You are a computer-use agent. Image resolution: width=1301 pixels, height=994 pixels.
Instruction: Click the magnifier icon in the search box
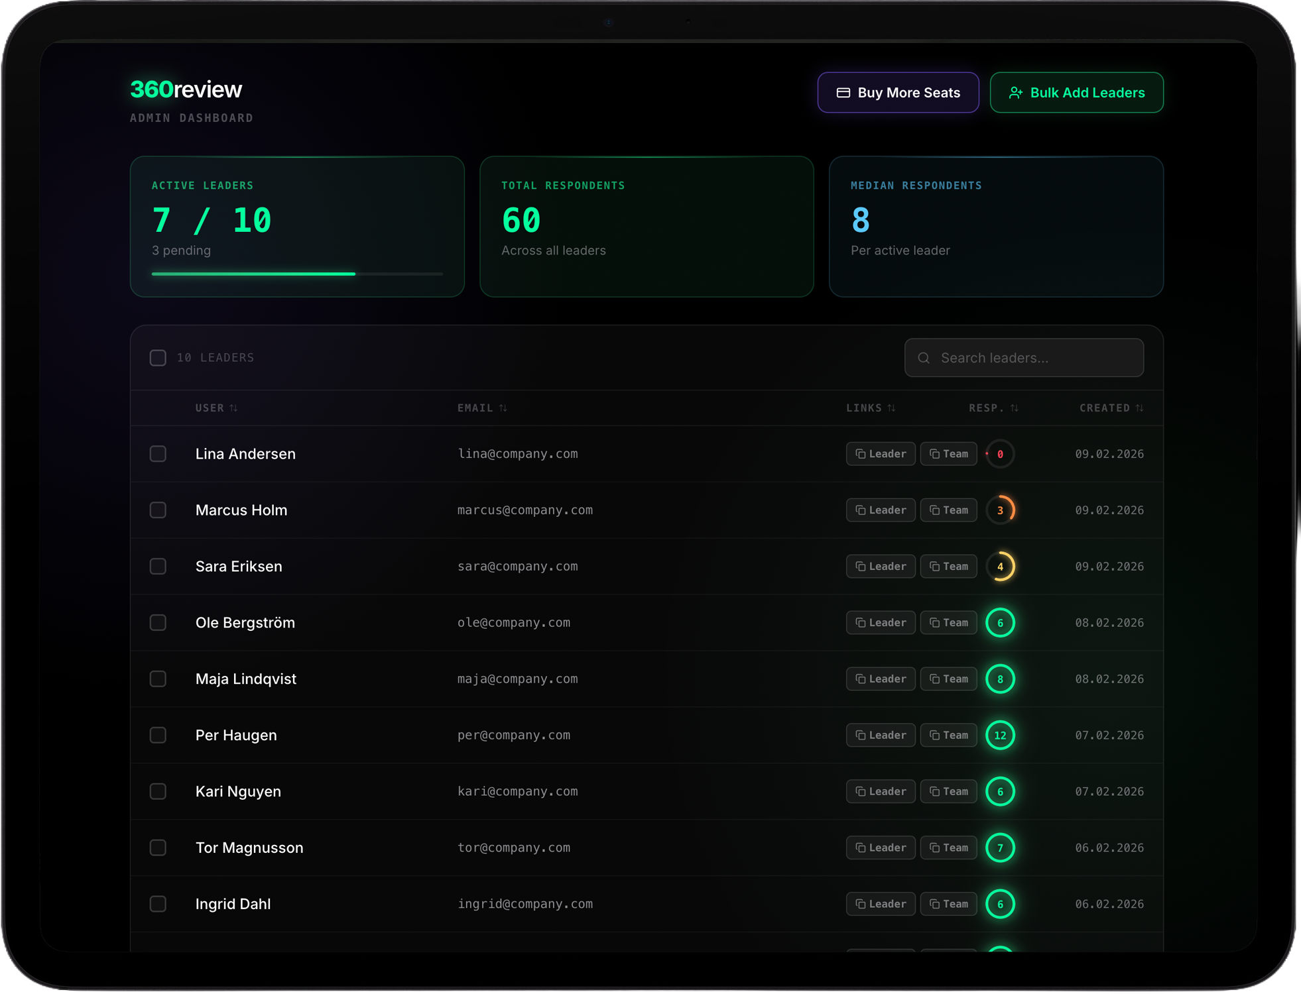click(924, 358)
